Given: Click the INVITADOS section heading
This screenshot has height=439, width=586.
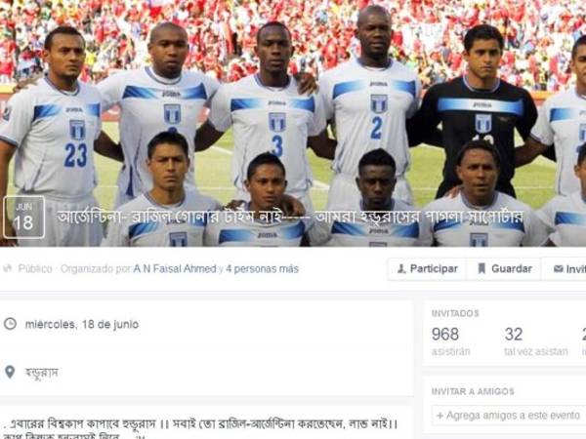Looking at the screenshot, I should 455,313.
